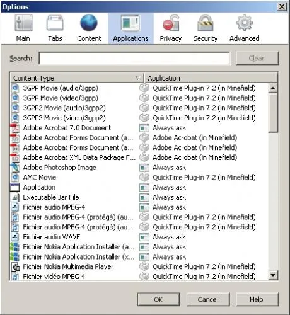This screenshot has width=290, height=315.
Task: Click plug-in icon for 3GPP Movie (audio/3gpp)
Action: [x=144, y=88]
